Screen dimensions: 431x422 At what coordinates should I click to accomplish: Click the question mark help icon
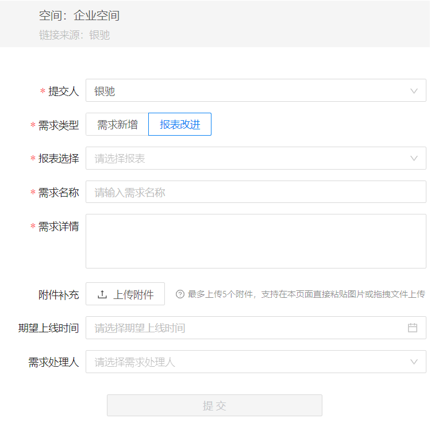[180, 294]
